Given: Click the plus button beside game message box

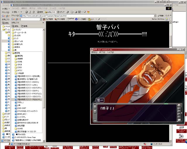Looking at the screenshot, I should point(95,107).
